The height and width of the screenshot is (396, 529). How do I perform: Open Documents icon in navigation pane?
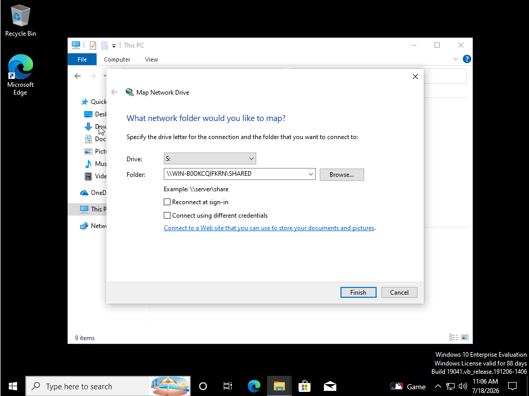click(88, 139)
